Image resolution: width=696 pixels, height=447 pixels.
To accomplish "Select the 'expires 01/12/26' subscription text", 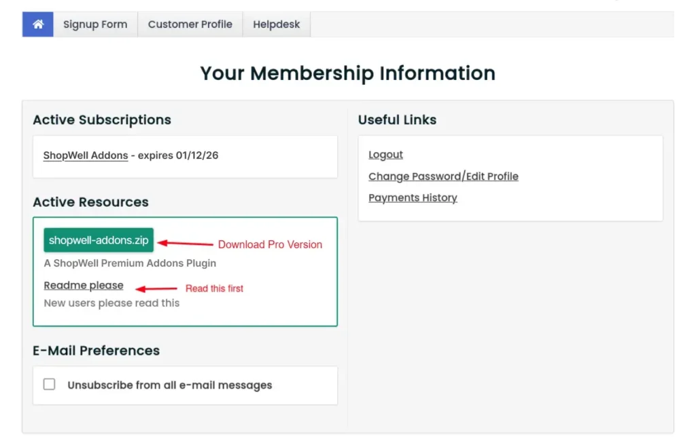I will point(177,155).
